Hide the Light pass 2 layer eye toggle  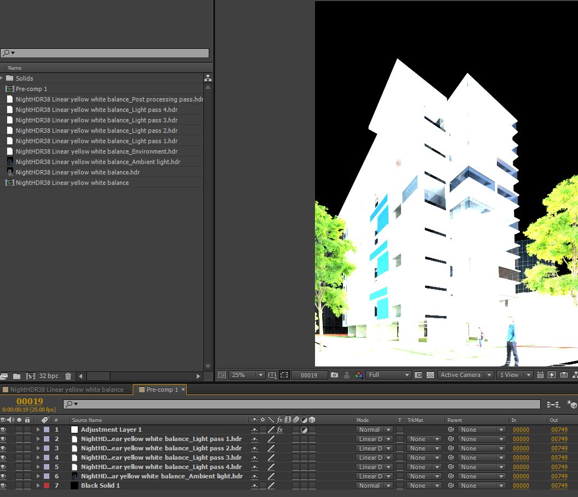(3, 448)
